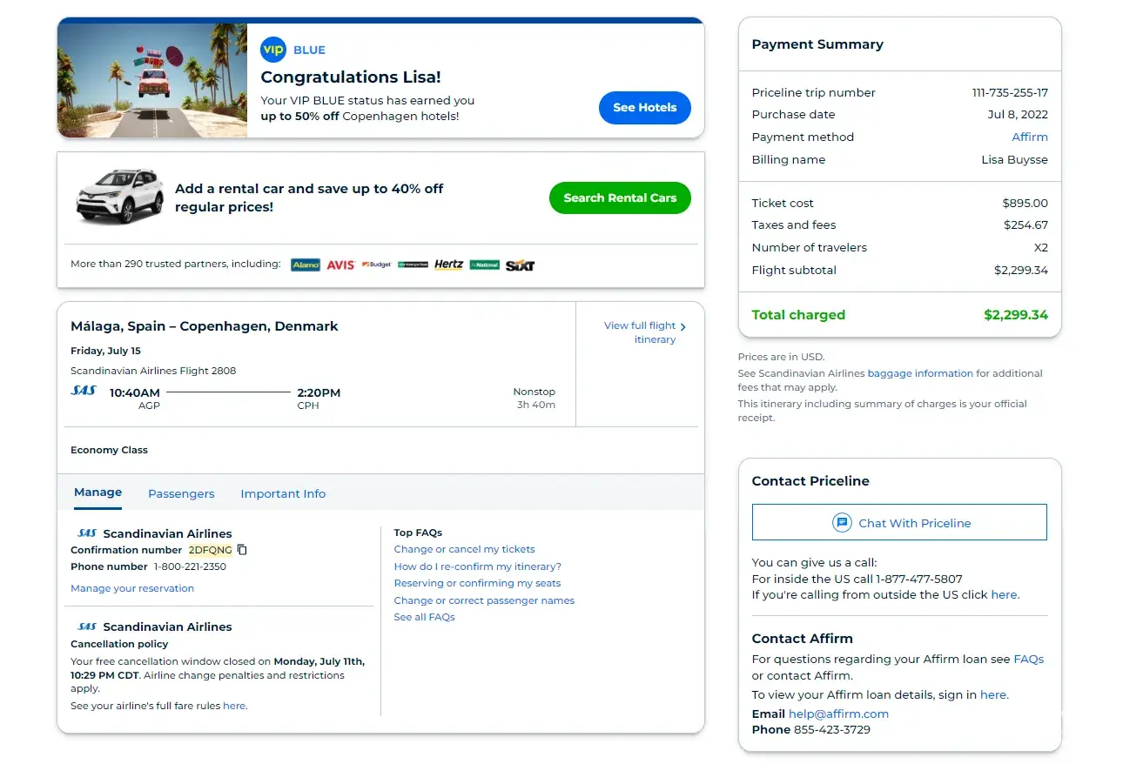
Task: Open Manage your reservation link
Action: (x=132, y=588)
